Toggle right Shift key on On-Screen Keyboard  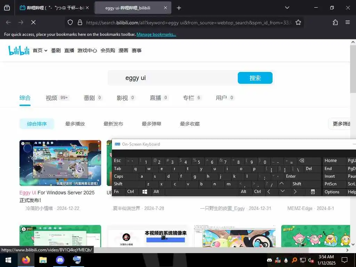coord(297,184)
